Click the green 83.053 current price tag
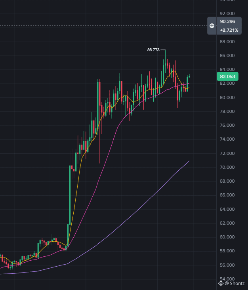This screenshot has height=290, width=248. (227, 76)
